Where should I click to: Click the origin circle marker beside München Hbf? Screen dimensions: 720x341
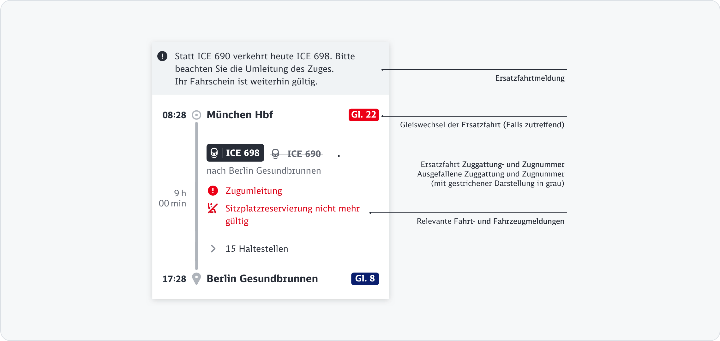(x=196, y=115)
